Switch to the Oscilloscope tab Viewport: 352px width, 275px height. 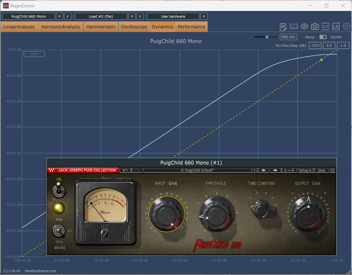(x=134, y=27)
